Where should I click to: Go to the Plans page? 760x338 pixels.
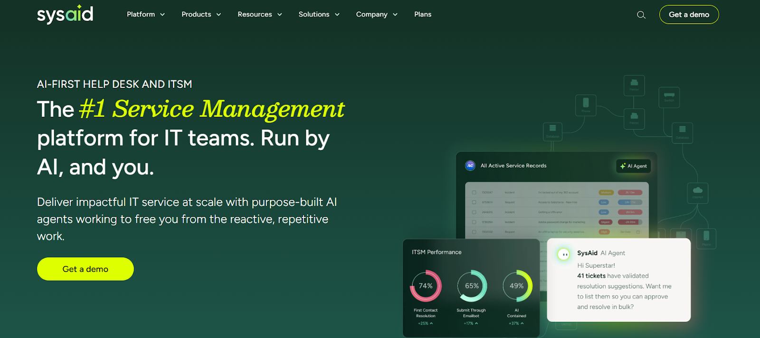pyautogui.click(x=423, y=14)
